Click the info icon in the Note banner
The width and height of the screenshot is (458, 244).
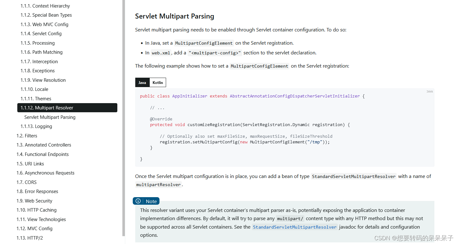click(x=138, y=201)
